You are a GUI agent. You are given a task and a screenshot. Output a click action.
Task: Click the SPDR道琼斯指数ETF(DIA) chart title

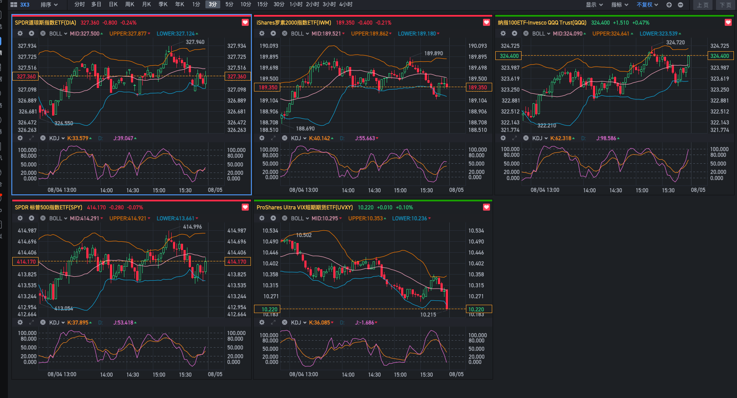[46, 23]
